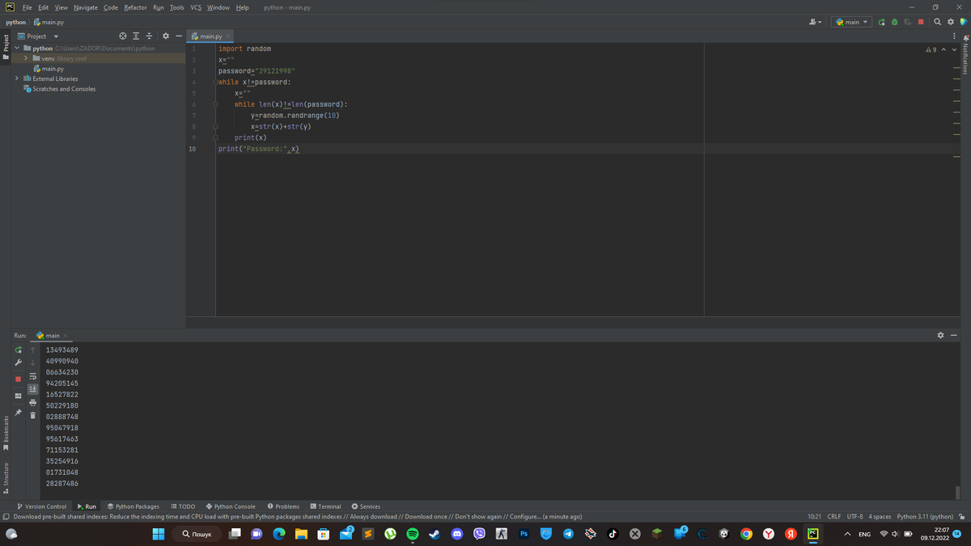Open IDE settings gear in top toolbar

click(x=951, y=22)
